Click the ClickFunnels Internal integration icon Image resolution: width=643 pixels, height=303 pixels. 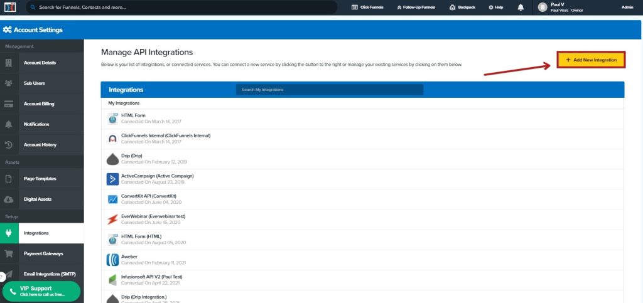pos(113,139)
